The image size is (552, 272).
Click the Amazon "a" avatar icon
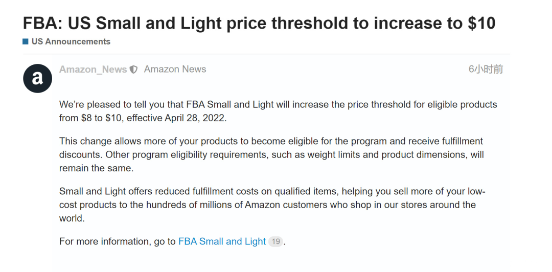[38, 78]
